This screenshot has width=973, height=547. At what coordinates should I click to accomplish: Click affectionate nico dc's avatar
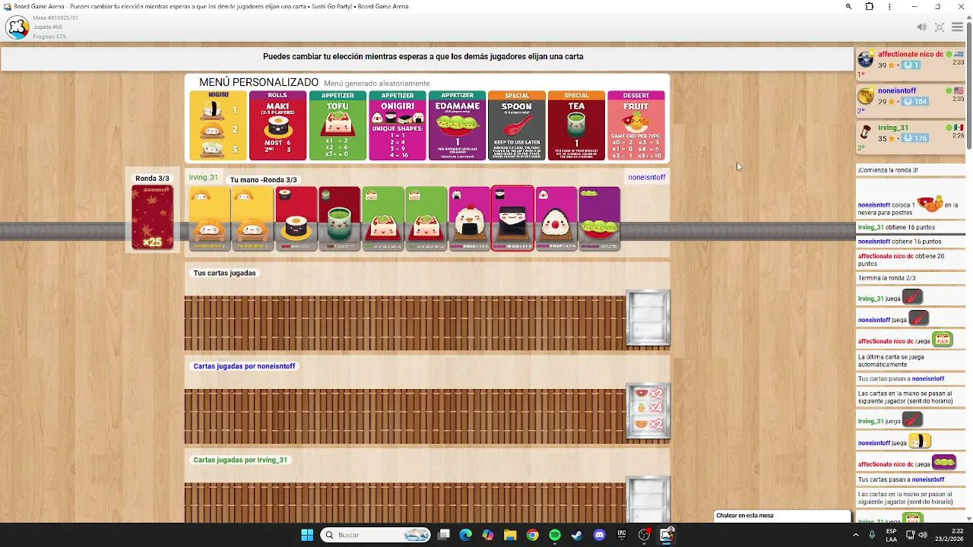[866, 59]
